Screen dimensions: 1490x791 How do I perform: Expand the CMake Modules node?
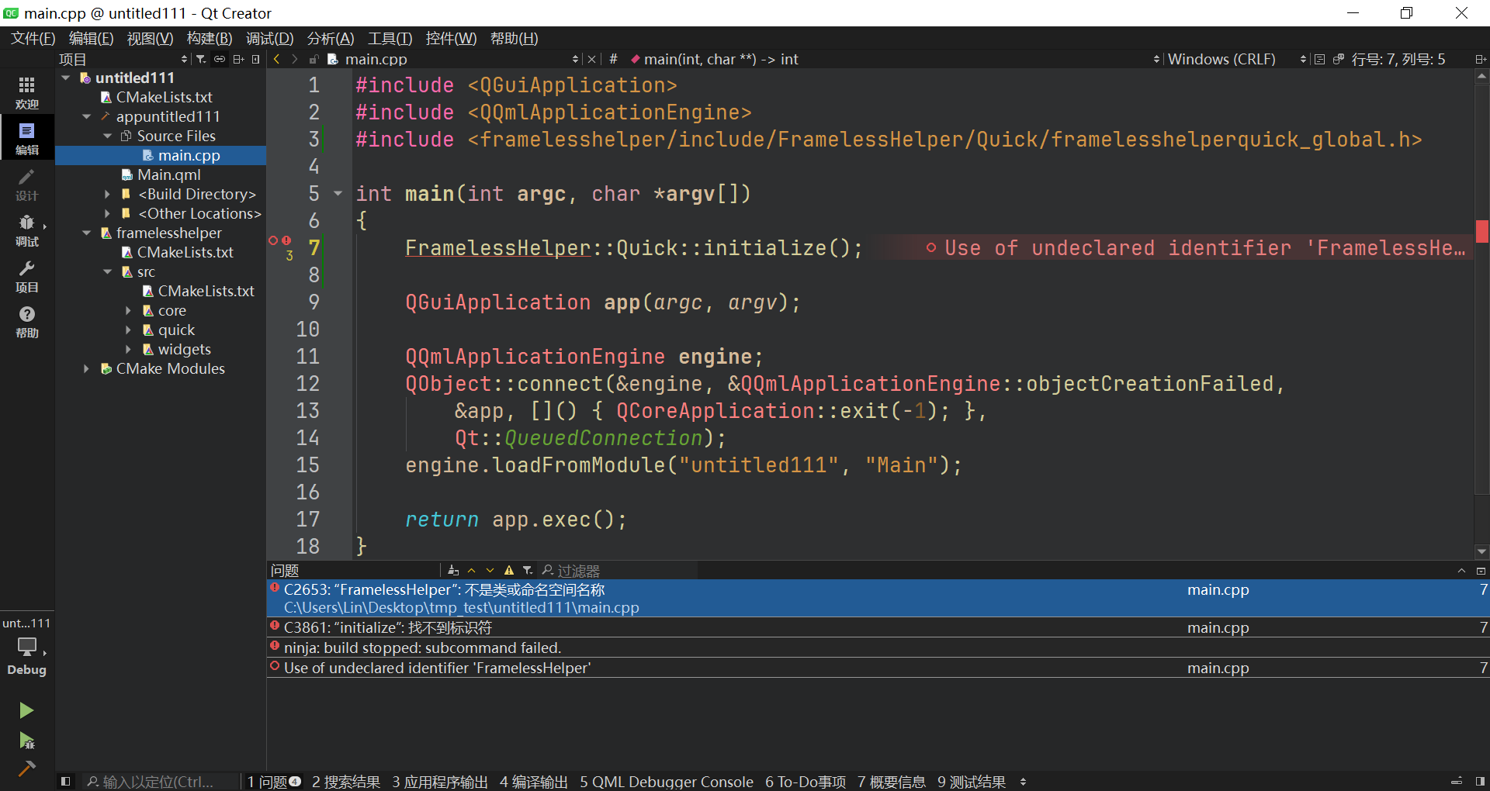(x=87, y=368)
